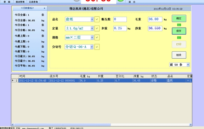The height and width of the screenshot is (129, 204).
Task: Toggle the check box beside 品名
Action: [x=97, y=19]
